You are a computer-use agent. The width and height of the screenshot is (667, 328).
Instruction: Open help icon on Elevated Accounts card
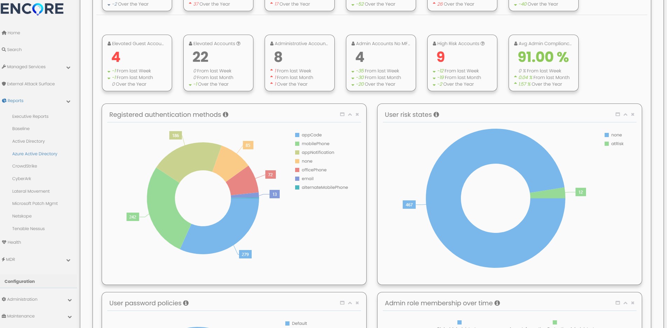[x=238, y=44]
